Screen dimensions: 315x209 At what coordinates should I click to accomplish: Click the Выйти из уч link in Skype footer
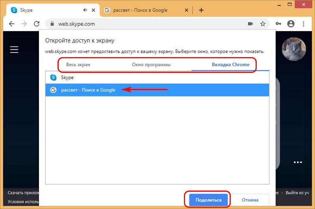pos(297,193)
